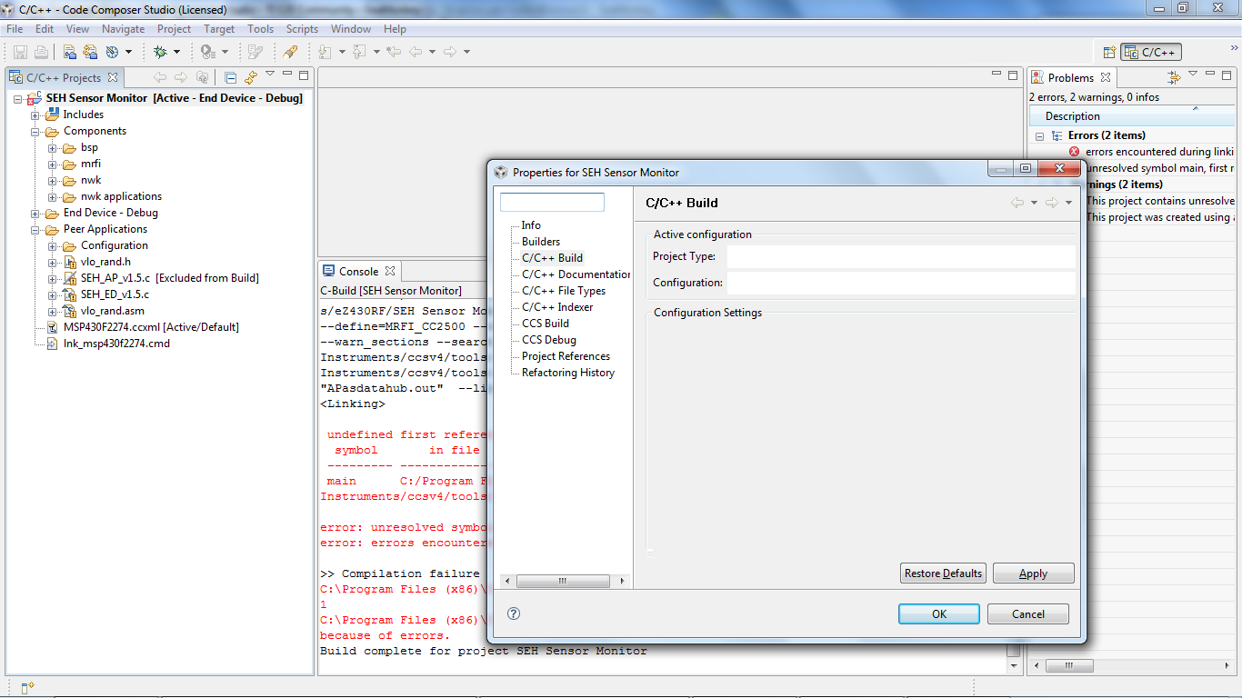Click the Previous Annotation toolbar icon

pos(359,52)
